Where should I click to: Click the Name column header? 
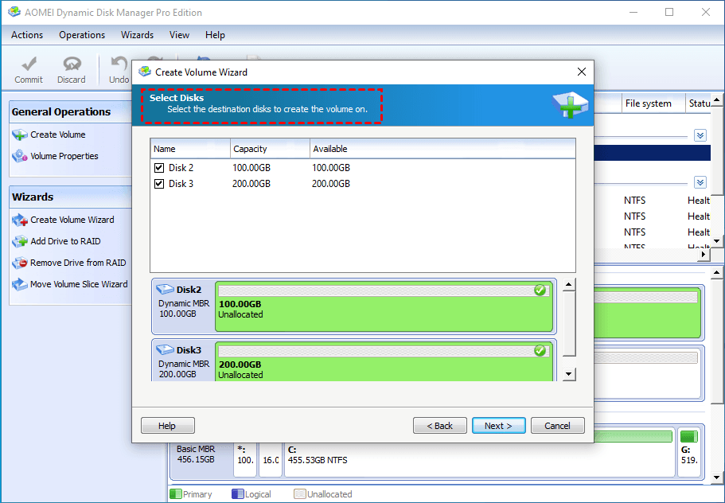click(x=190, y=149)
